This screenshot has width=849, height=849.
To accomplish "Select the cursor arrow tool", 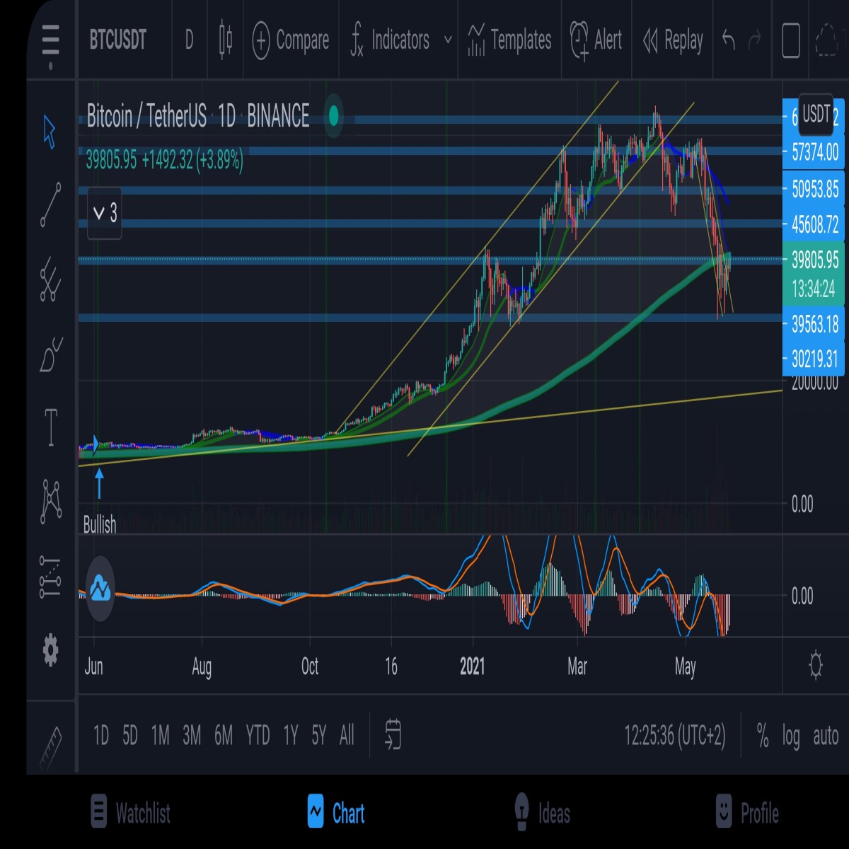I will pyautogui.click(x=50, y=132).
